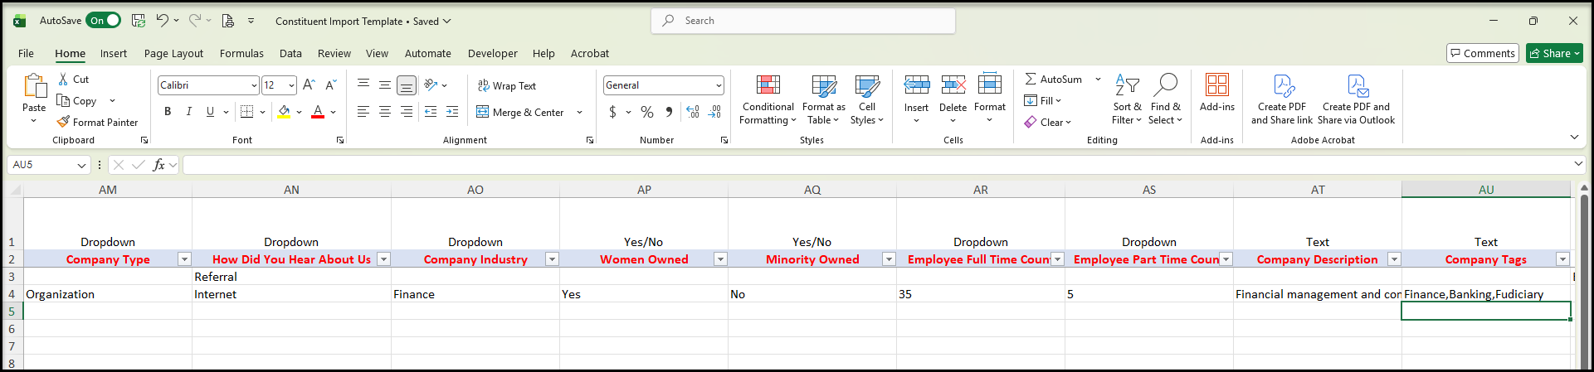Open the Borders dropdown arrow

click(262, 112)
